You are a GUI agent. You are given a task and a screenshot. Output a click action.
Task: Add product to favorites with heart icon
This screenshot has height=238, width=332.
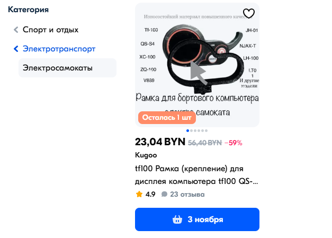point(248,13)
